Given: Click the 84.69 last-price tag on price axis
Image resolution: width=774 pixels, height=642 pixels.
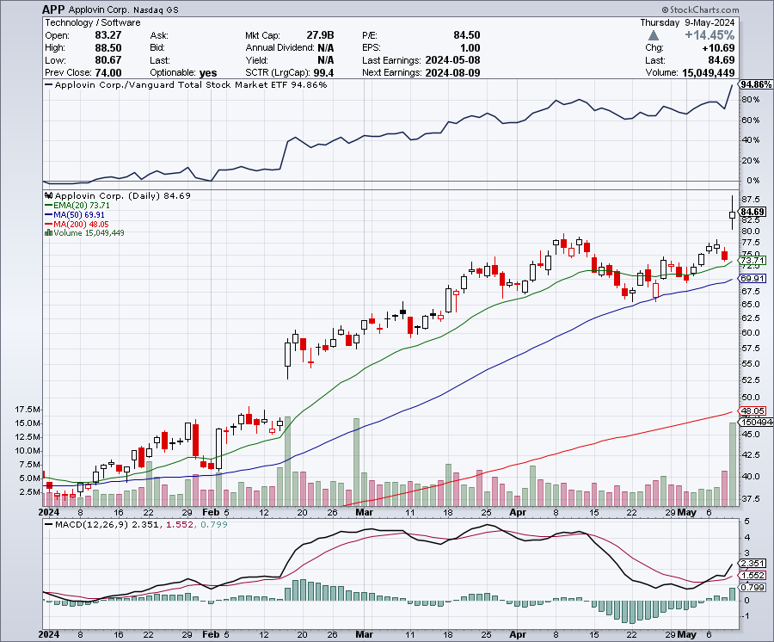Looking at the screenshot, I should click(x=753, y=212).
